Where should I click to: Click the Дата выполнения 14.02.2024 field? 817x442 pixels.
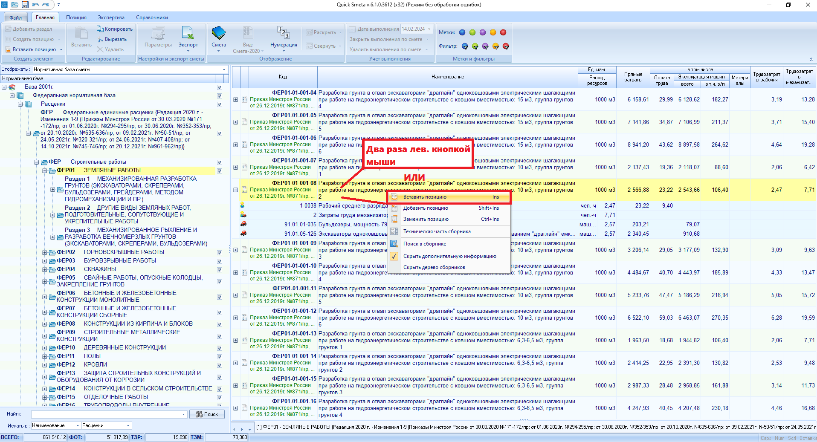[x=417, y=29]
